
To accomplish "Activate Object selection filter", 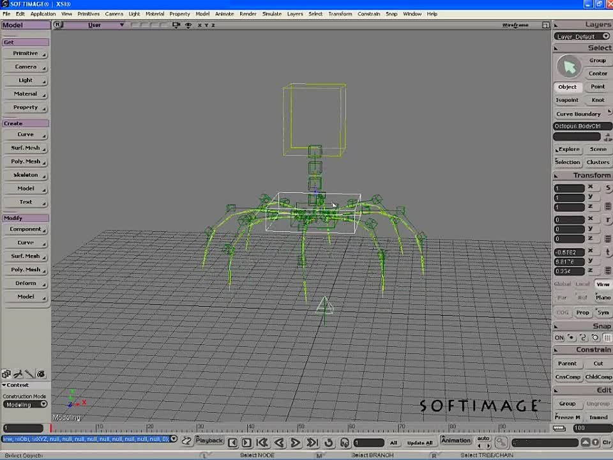I will [x=567, y=87].
